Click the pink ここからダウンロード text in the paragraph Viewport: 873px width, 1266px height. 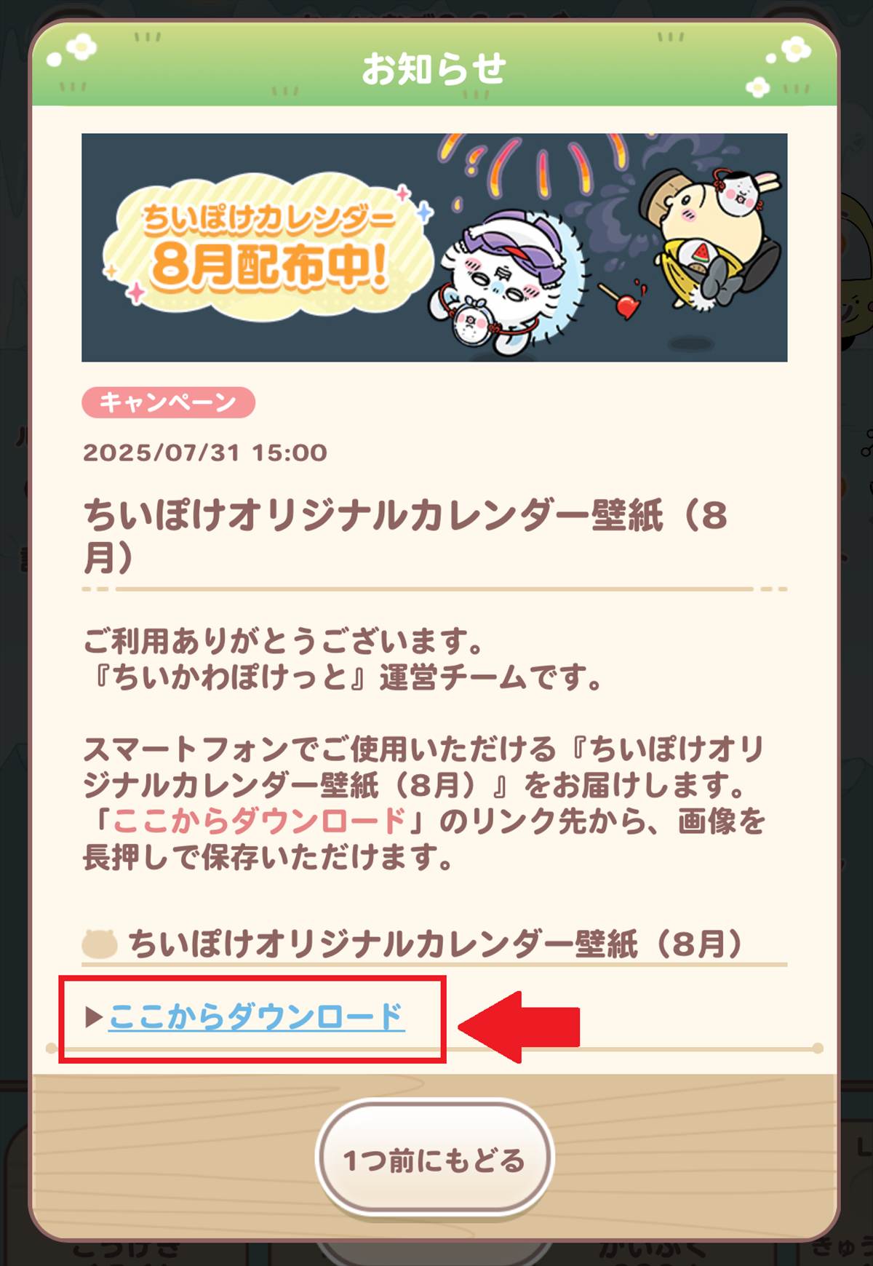pos(259,821)
